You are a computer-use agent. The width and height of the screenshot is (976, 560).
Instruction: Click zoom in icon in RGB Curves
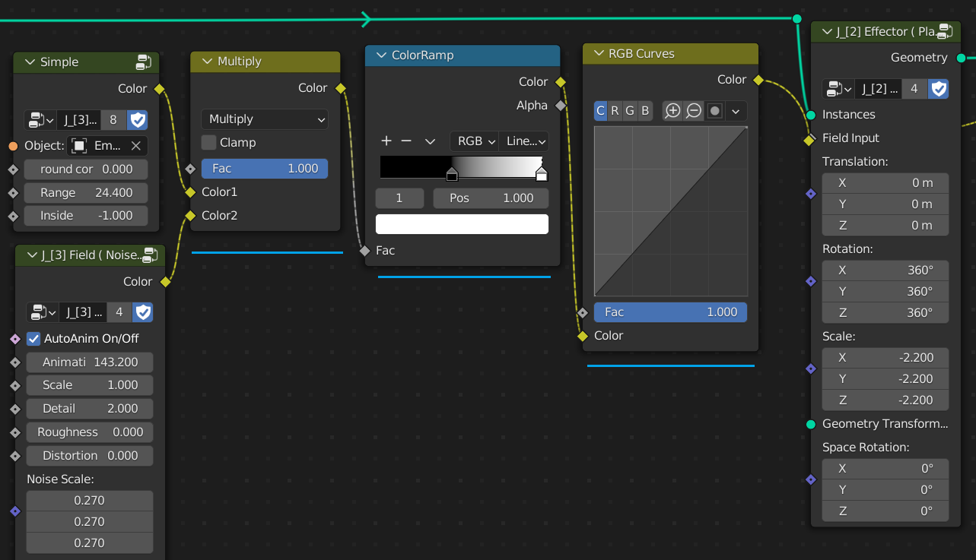point(672,111)
